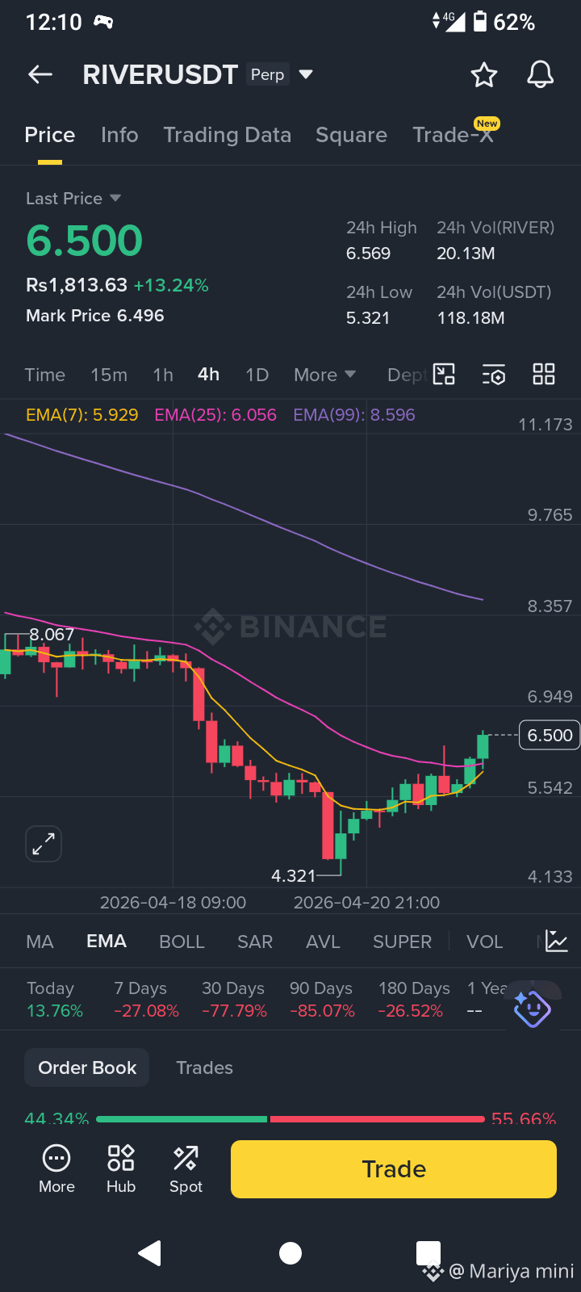Open the Order Book tab

point(87,1068)
